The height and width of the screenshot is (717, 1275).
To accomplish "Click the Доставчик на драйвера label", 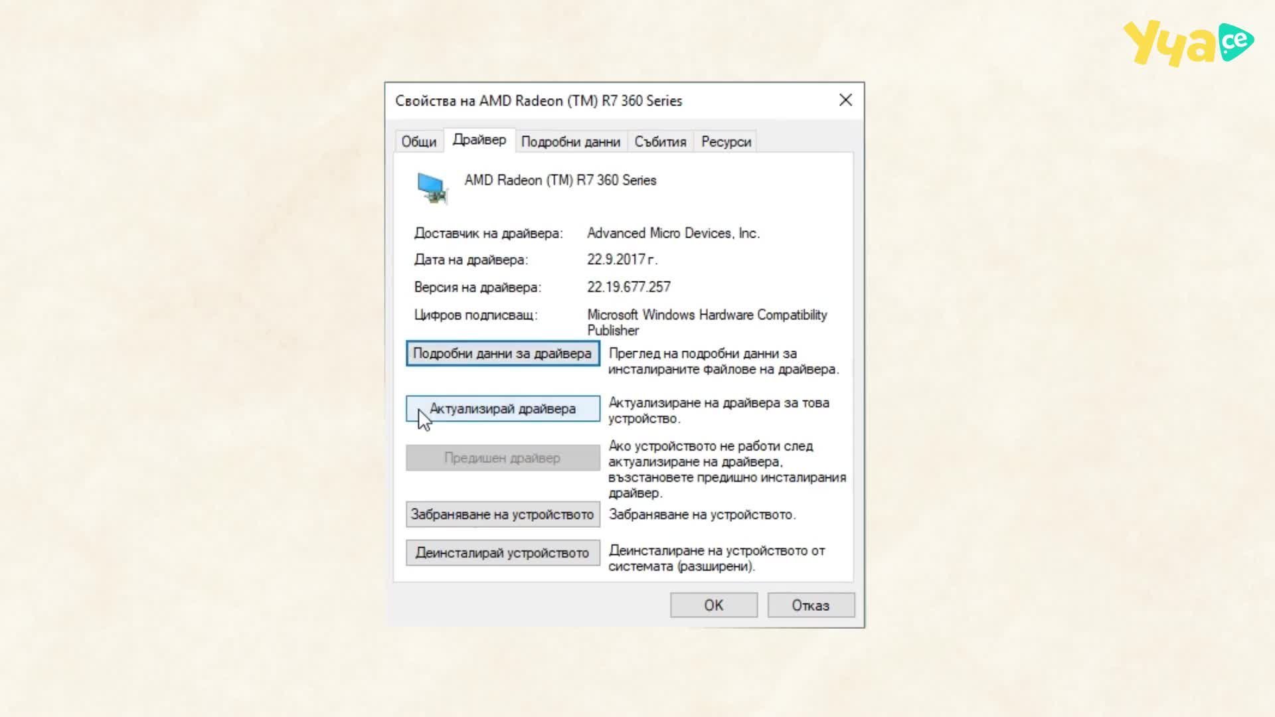I will [489, 233].
